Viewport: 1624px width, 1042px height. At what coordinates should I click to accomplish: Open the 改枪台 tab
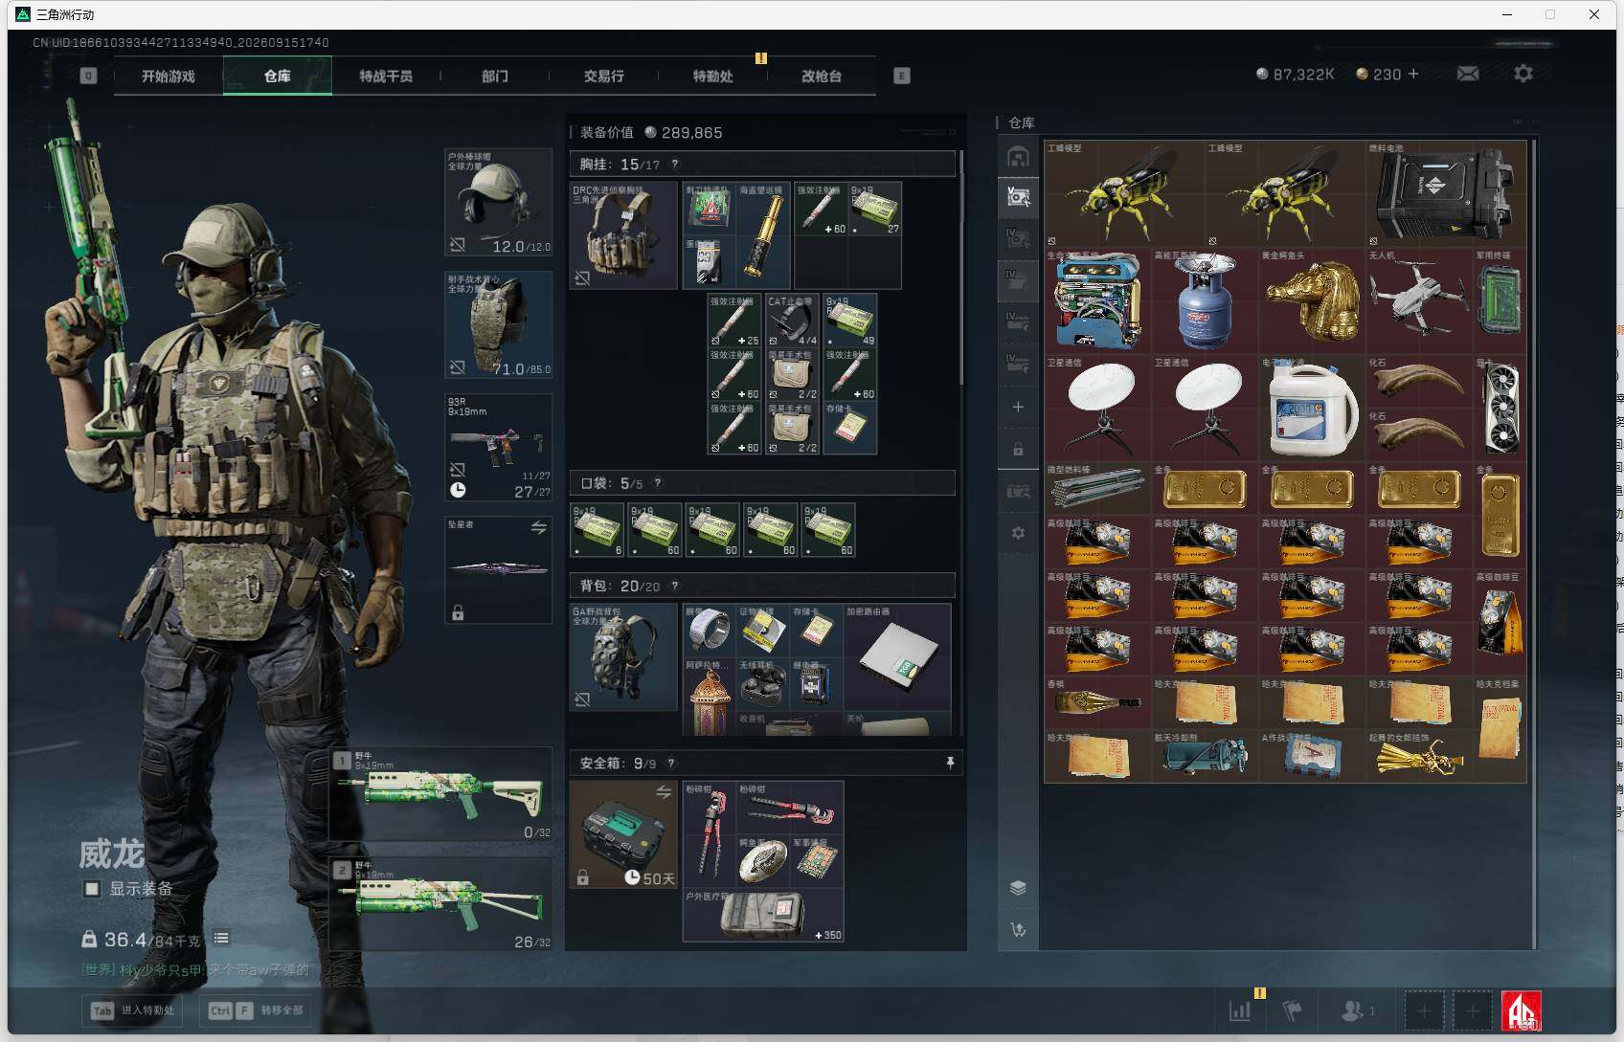click(822, 77)
